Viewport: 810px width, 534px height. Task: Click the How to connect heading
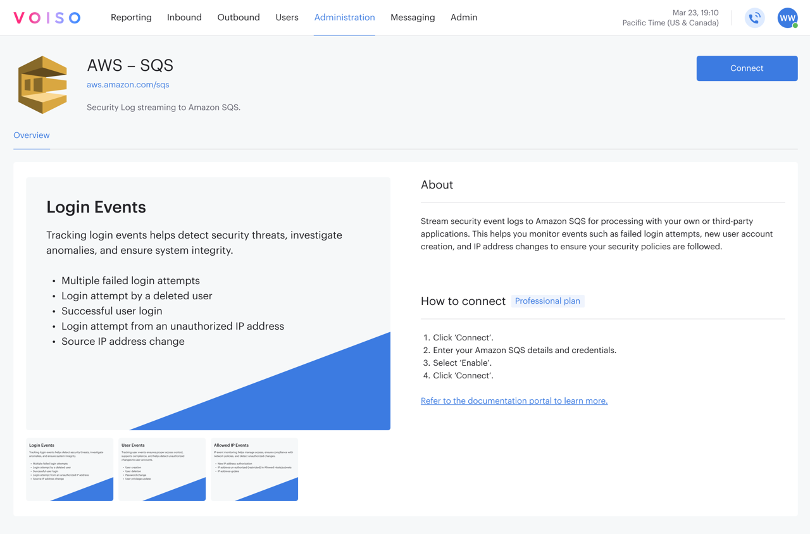[x=463, y=301]
